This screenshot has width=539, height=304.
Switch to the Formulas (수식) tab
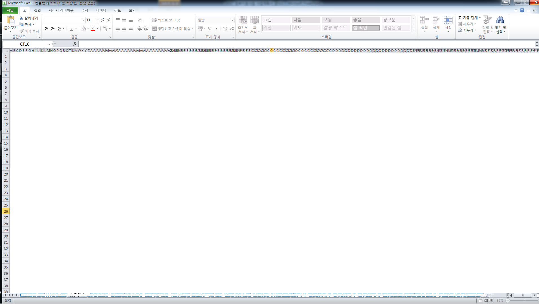[x=85, y=10]
